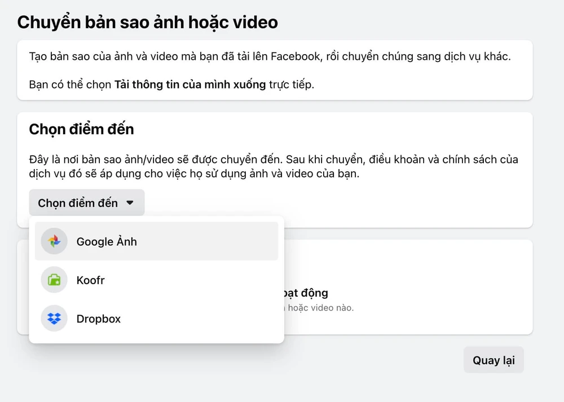Select the Google Ảnh text option
The image size is (564, 402).
(x=107, y=241)
